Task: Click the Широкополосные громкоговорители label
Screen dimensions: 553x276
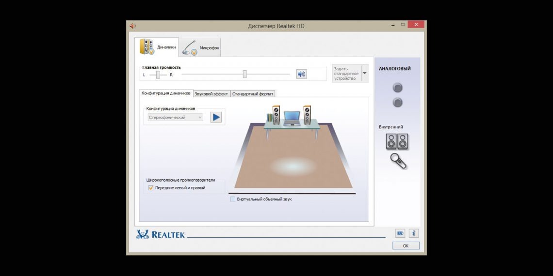Action: 180,180
